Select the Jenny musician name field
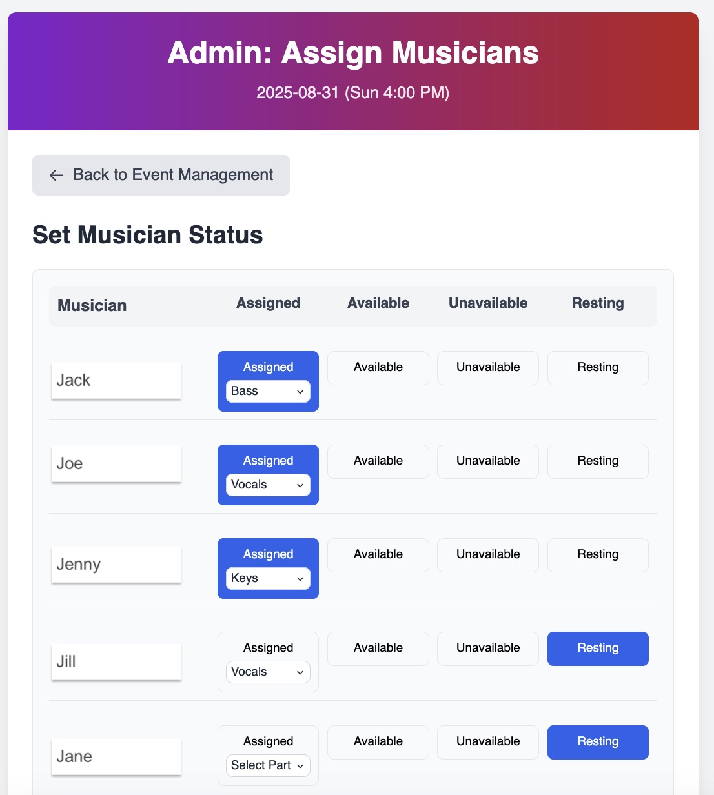The width and height of the screenshot is (714, 795). coord(116,565)
